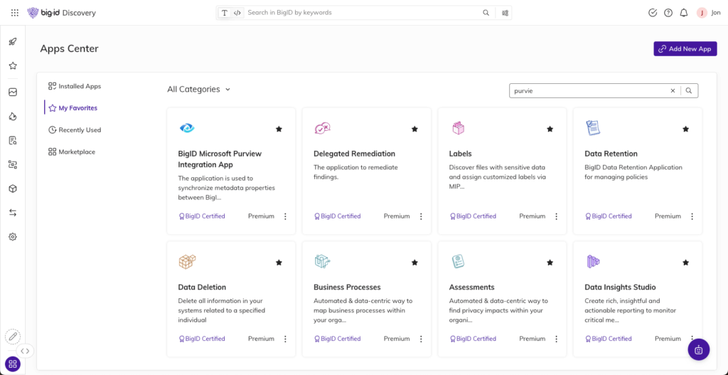Expand the sidebar with chevrons toggle
Viewport: 728px width, 375px height.
[x=25, y=351]
